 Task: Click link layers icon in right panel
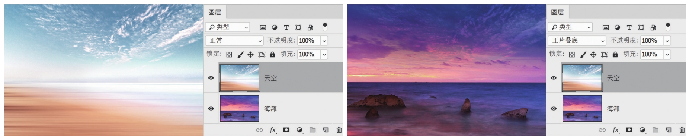coord(602,130)
